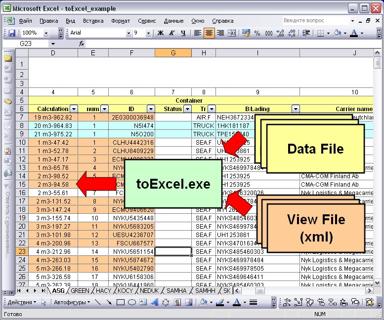Viewport: 384px width, 320px height.
Task: Open the Сервис menu
Action: pos(147,21)
